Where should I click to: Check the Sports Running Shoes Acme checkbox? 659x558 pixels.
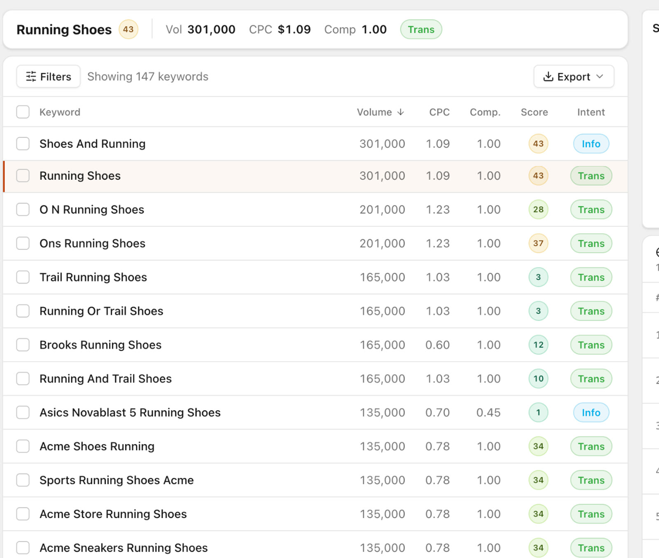click(23, 480)
